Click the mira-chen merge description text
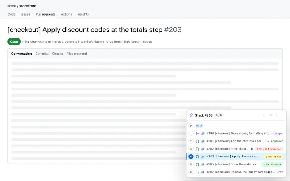290x181 pixels. (87, 42)
